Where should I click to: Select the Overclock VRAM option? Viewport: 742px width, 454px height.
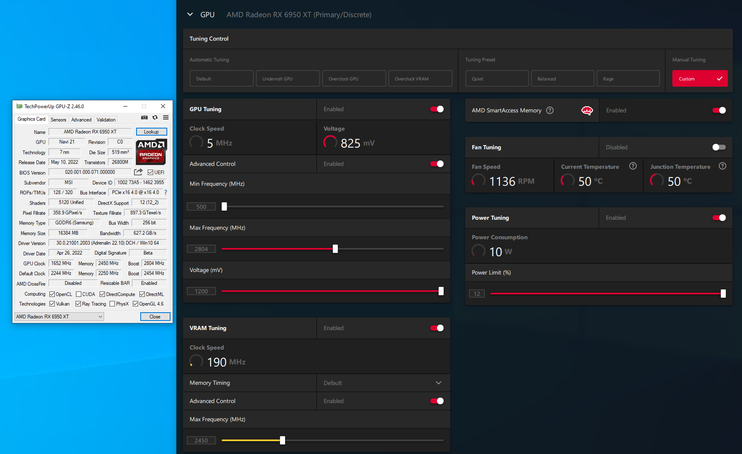[420, 78]
